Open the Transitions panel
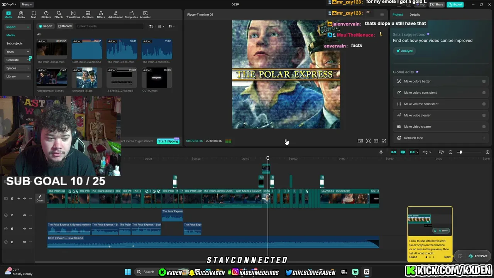The height and width of the screenshot is (278, 494). click(73, 15)
